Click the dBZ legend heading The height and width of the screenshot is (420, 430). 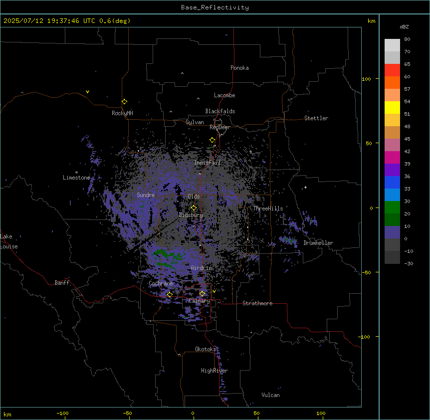[404, 26]
